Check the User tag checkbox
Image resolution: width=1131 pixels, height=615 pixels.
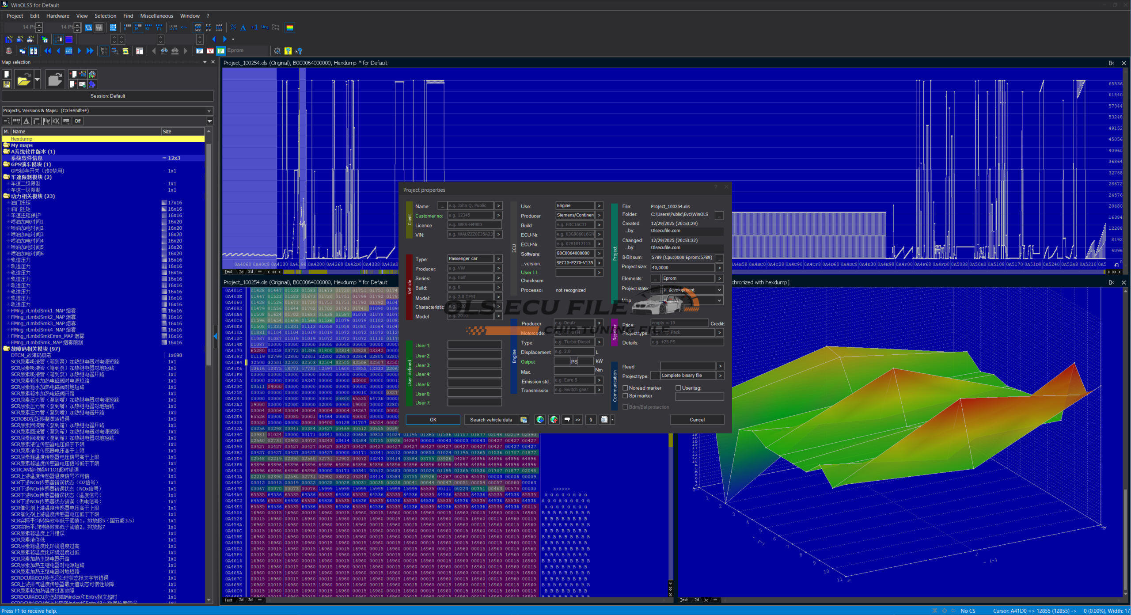[678, 388]
